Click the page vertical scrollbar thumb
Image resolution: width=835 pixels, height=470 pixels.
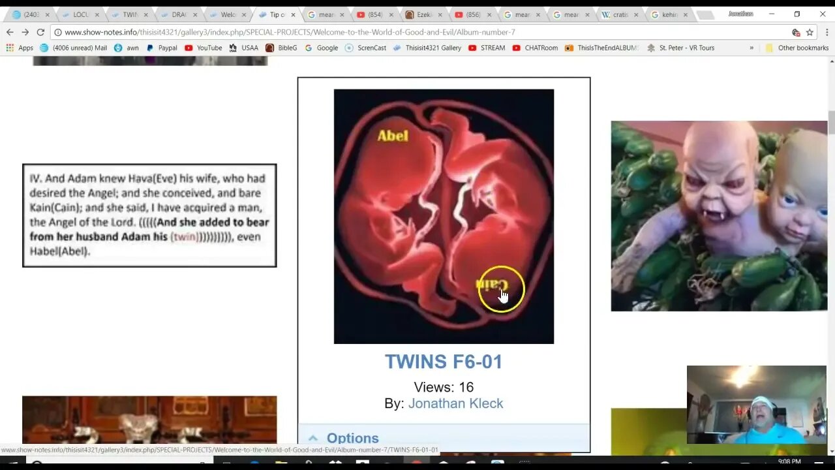coord(831,122)
